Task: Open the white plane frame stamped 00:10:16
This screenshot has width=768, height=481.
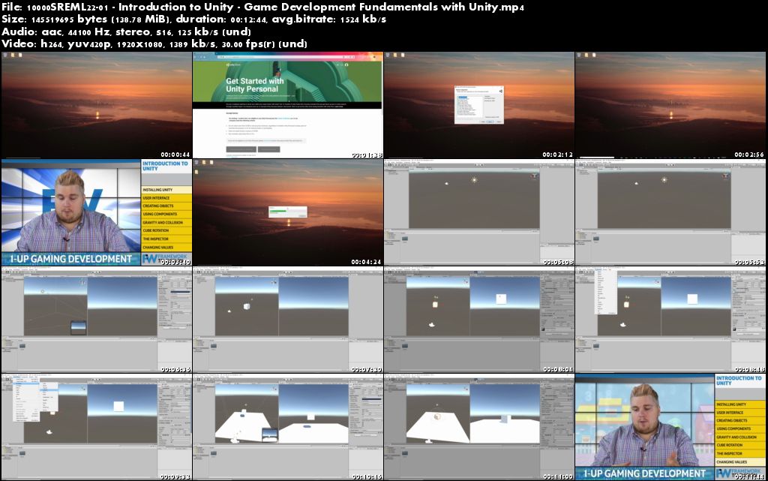Action: tap(288, 427)
